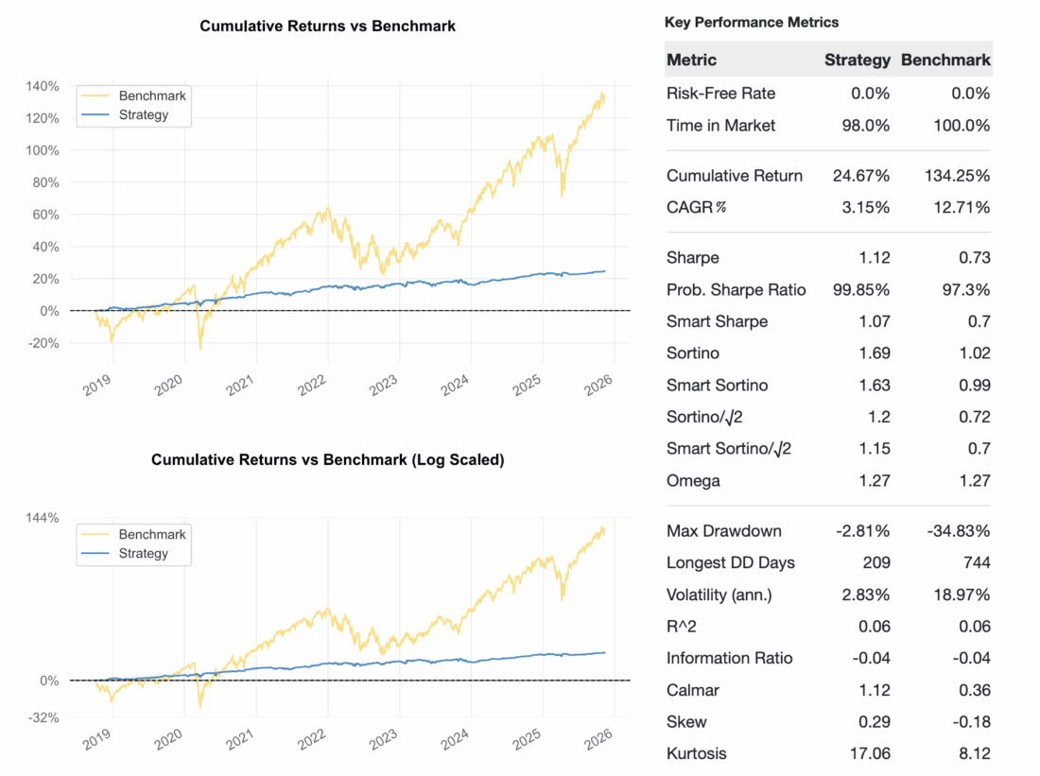Click the Time in Market label
This screenshot has height=776, width=1040.
click(721, 126)
